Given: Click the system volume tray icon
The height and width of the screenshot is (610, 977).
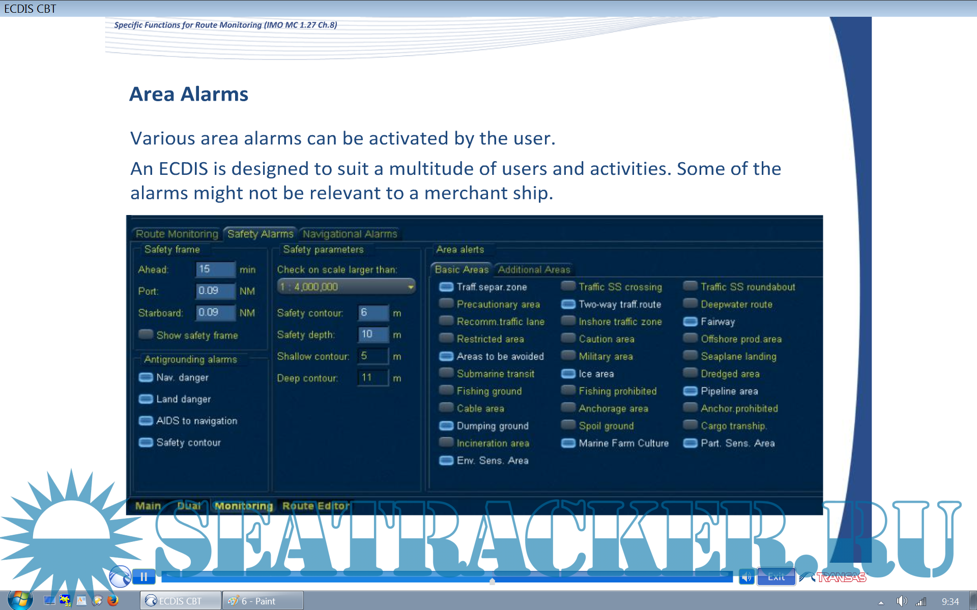Looking at the screenshot, I should coord(902,601).
